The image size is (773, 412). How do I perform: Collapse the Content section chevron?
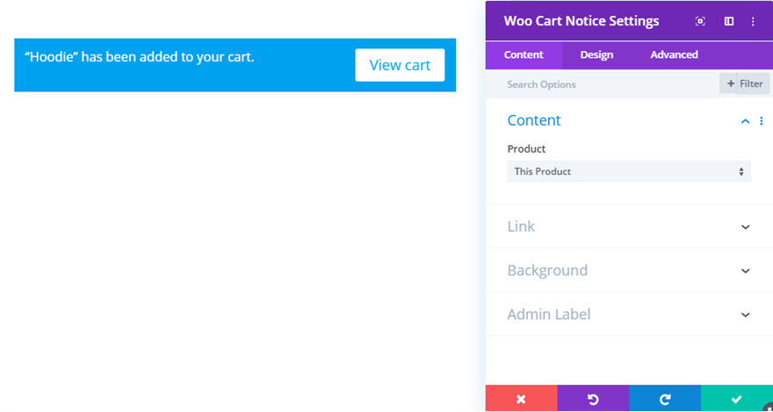click(x=746, y=121)
